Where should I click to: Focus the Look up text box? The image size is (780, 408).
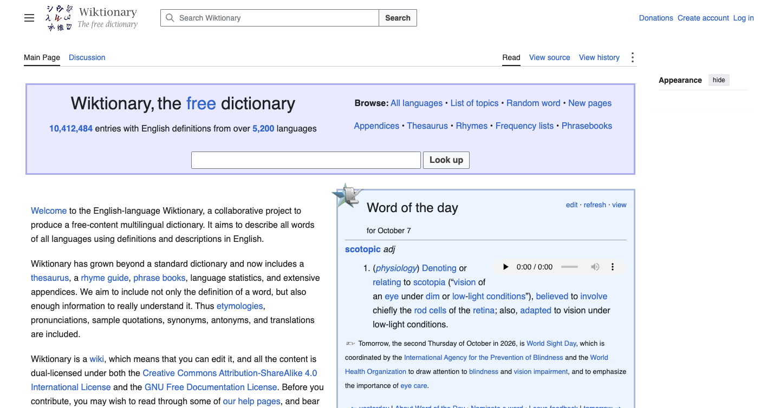click(x=306, y=160)
